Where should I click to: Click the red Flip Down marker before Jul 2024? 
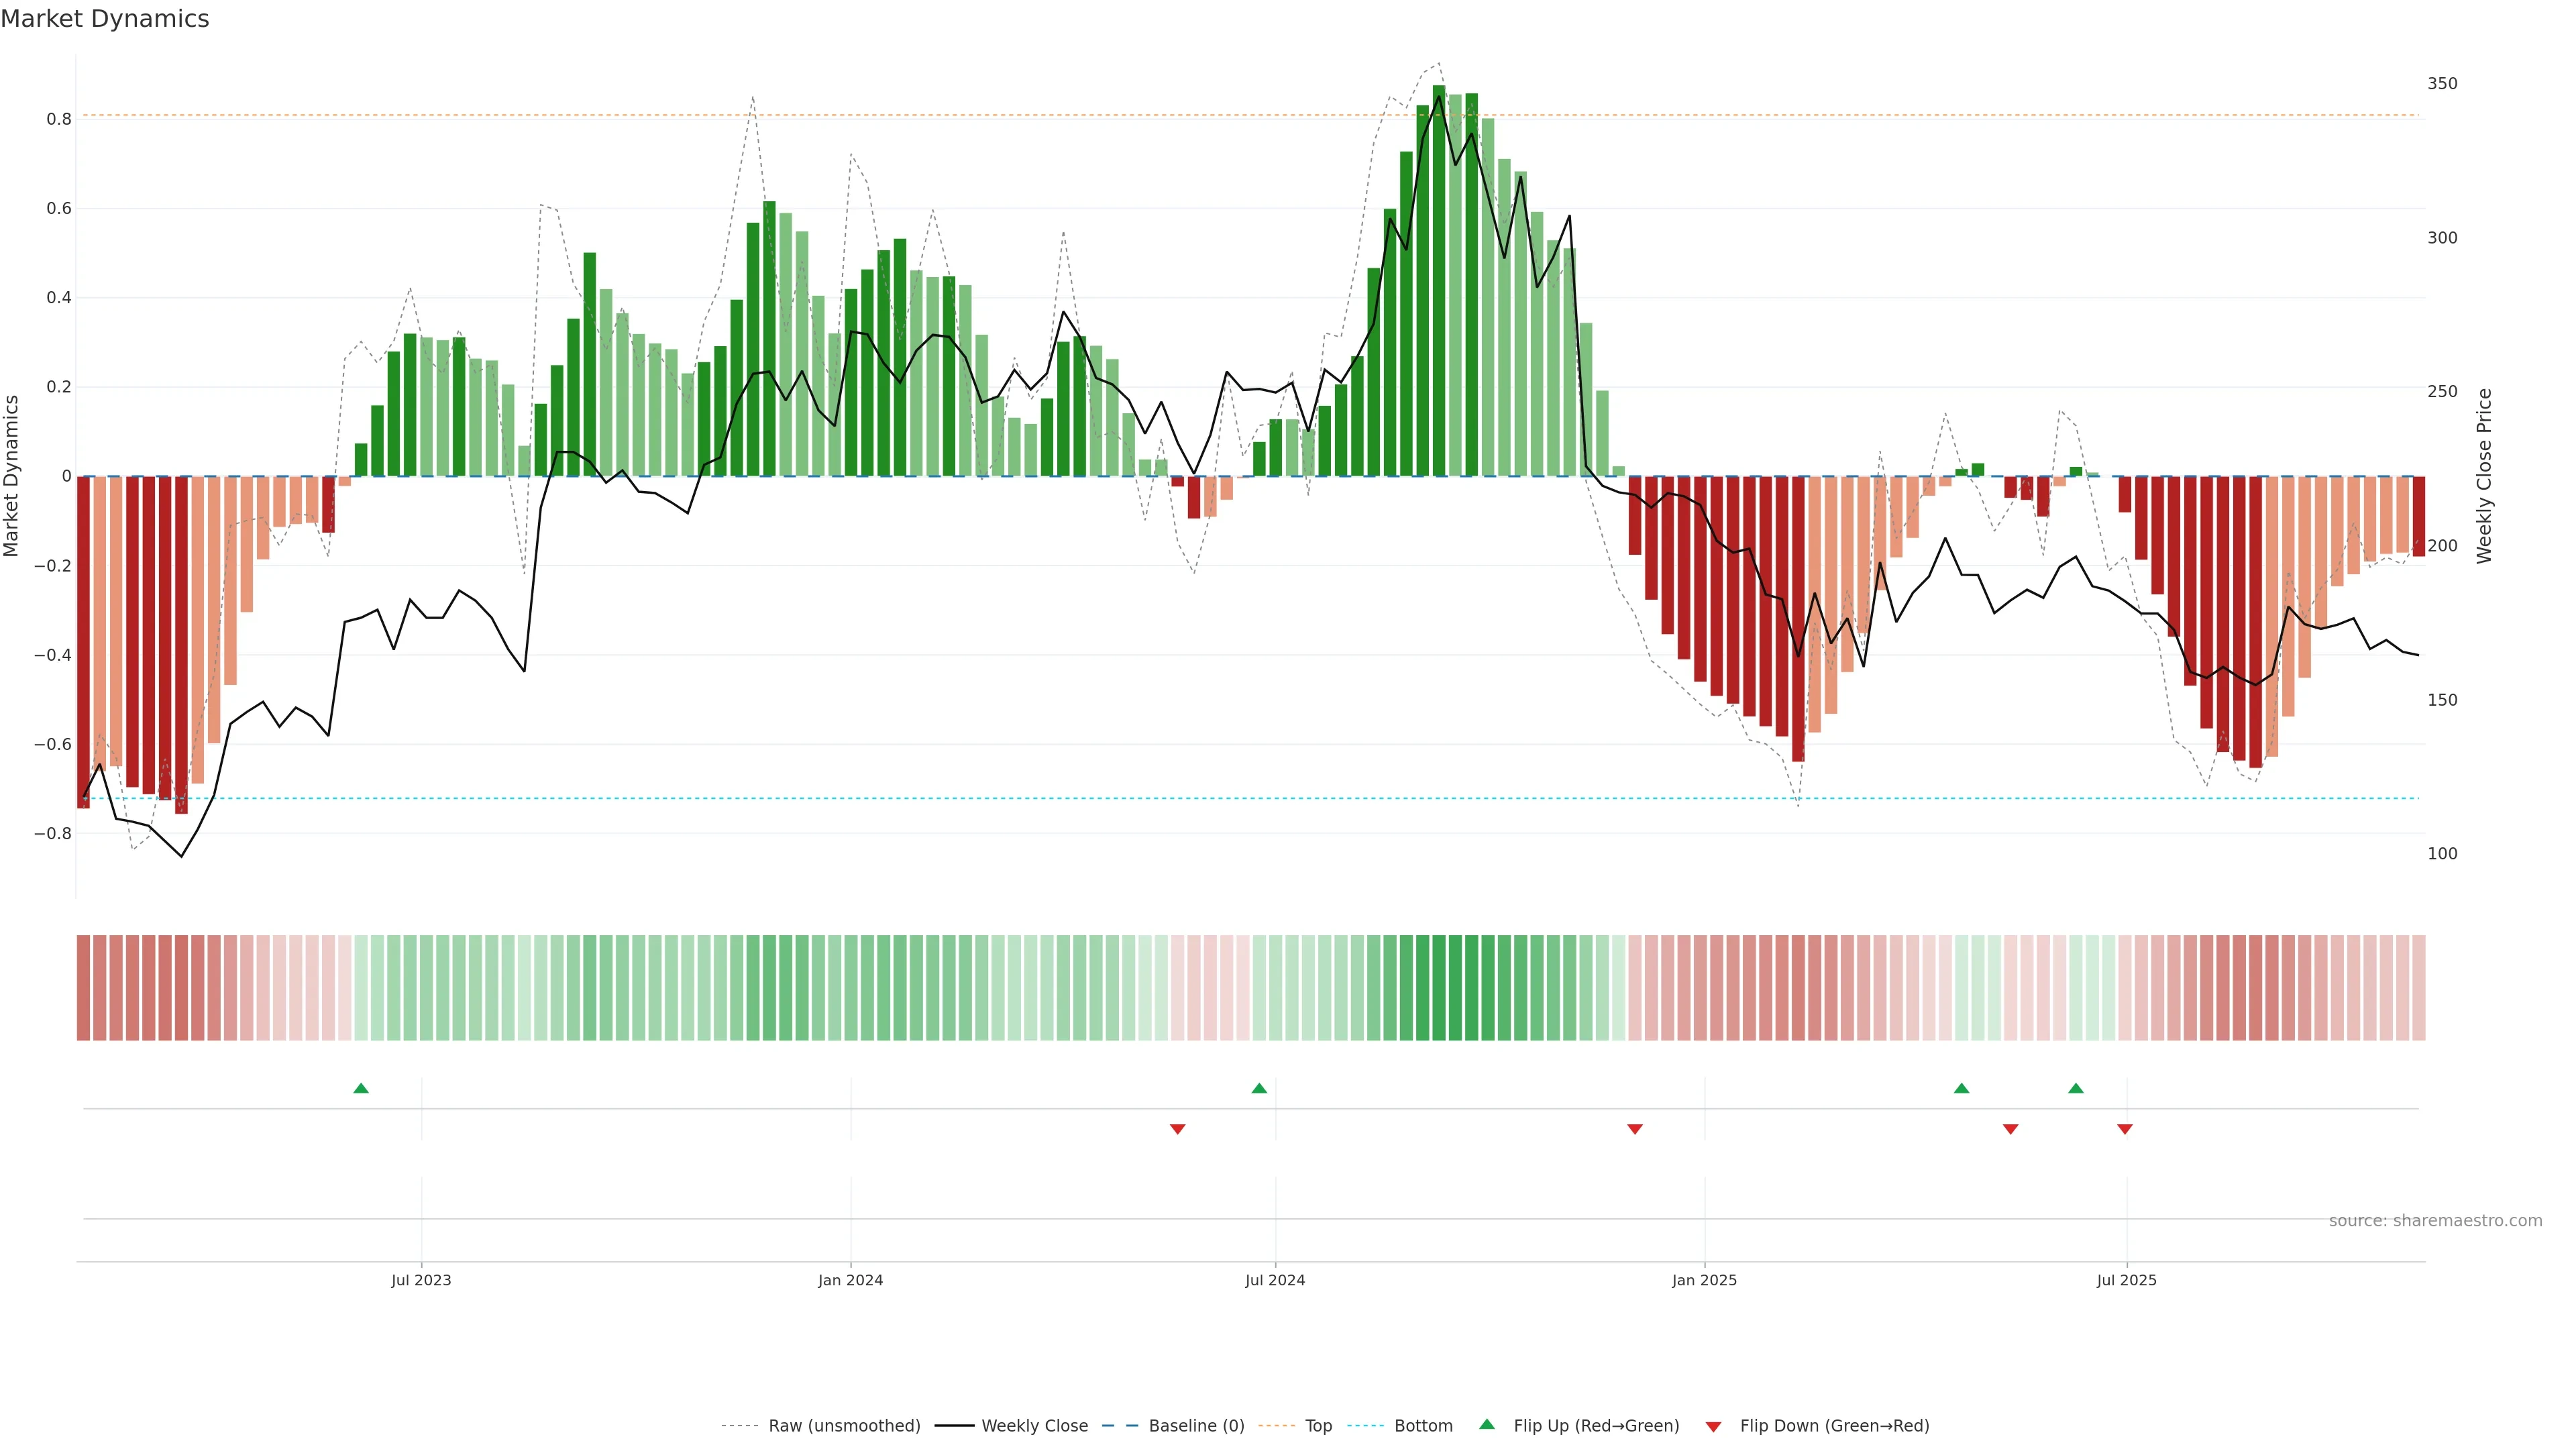(x=1177, y=1129)
